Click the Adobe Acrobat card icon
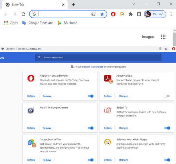 pyautogui.click(x=108, y=79)
